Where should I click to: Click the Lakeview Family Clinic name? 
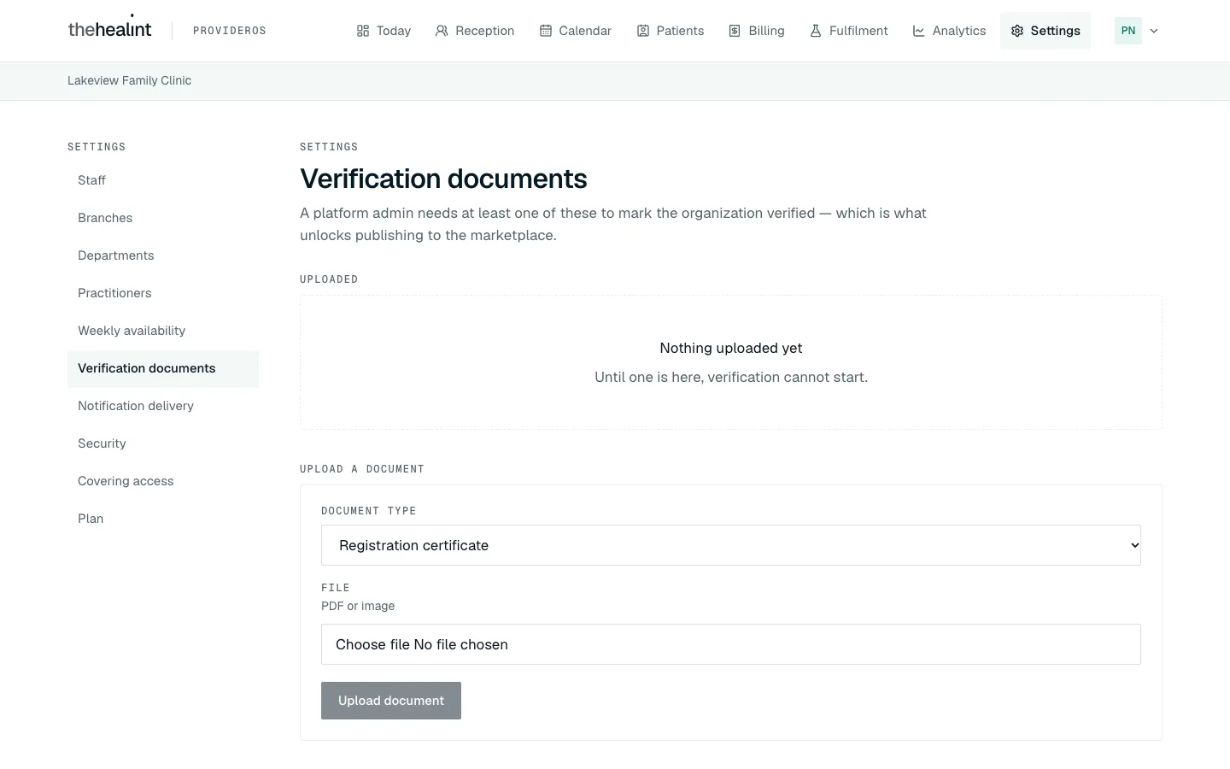(130, 80)
